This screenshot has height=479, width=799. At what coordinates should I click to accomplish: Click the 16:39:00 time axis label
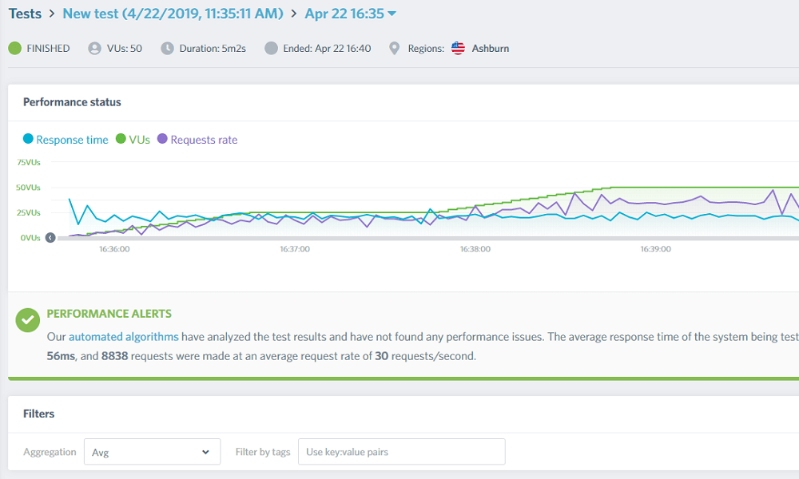655,249
